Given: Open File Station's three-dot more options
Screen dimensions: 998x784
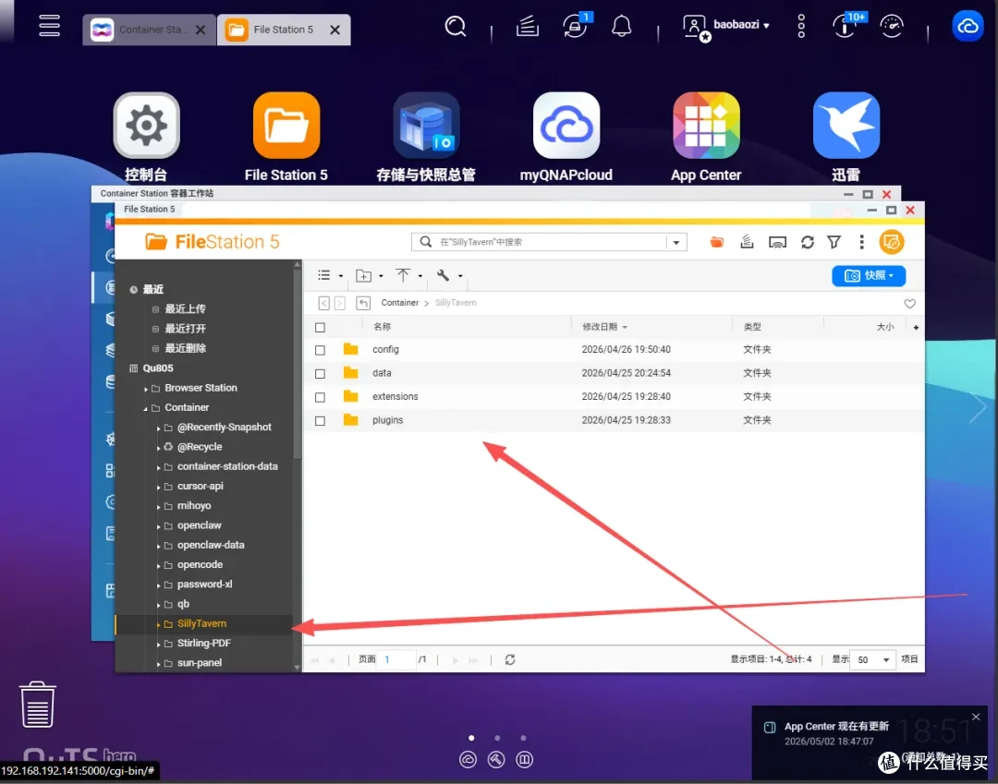Looking at the screenshot, I should click(861, 242).
